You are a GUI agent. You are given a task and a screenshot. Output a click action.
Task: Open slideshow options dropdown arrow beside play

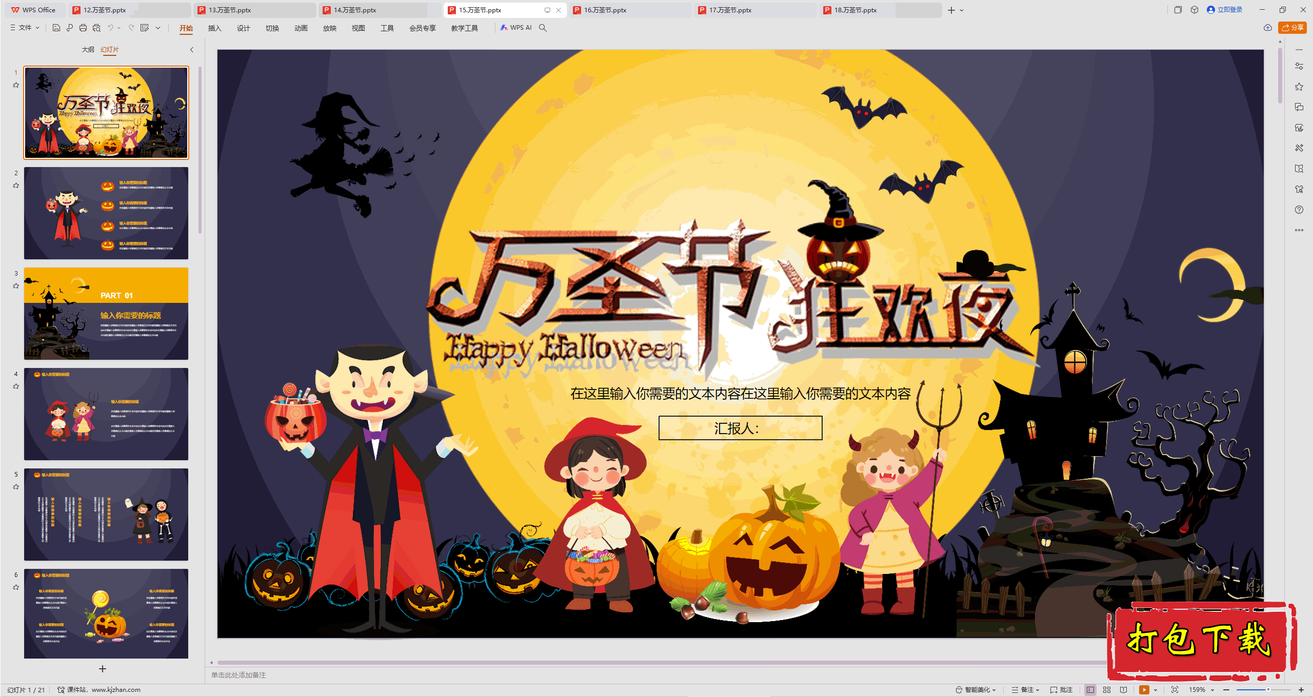[1156, 690]
